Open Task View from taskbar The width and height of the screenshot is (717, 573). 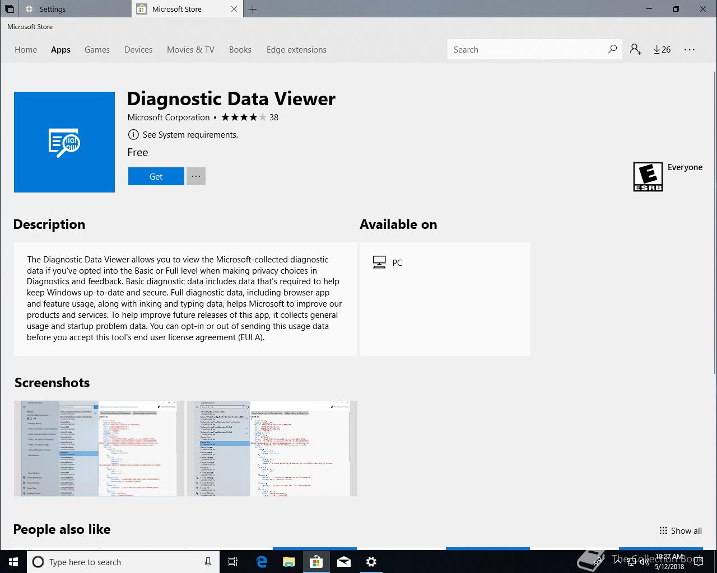[233, 562]
